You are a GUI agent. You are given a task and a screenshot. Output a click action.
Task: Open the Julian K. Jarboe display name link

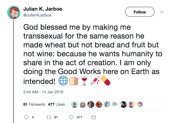coord(43,9)
